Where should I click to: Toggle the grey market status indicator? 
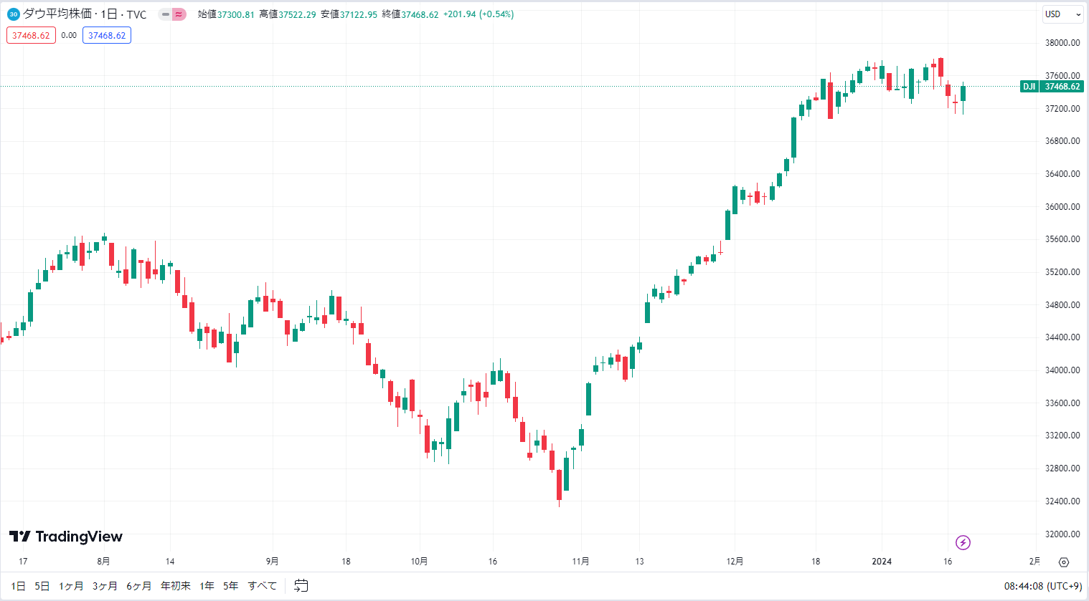(x=165, y=14)
